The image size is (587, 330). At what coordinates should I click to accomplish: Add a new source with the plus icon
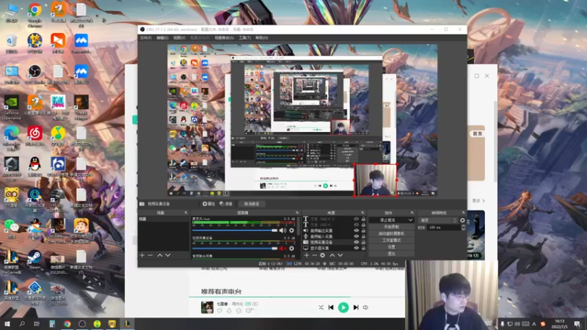coord(307,255)
